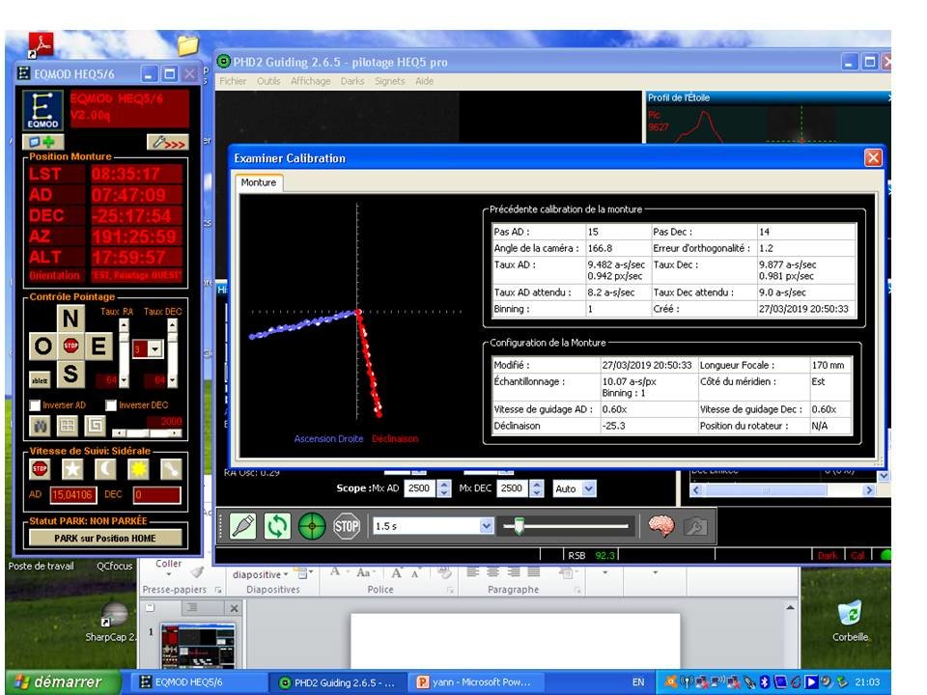Click the green crosshair guide button
This screenshot has width=927, height=695.
click(312, 525)
